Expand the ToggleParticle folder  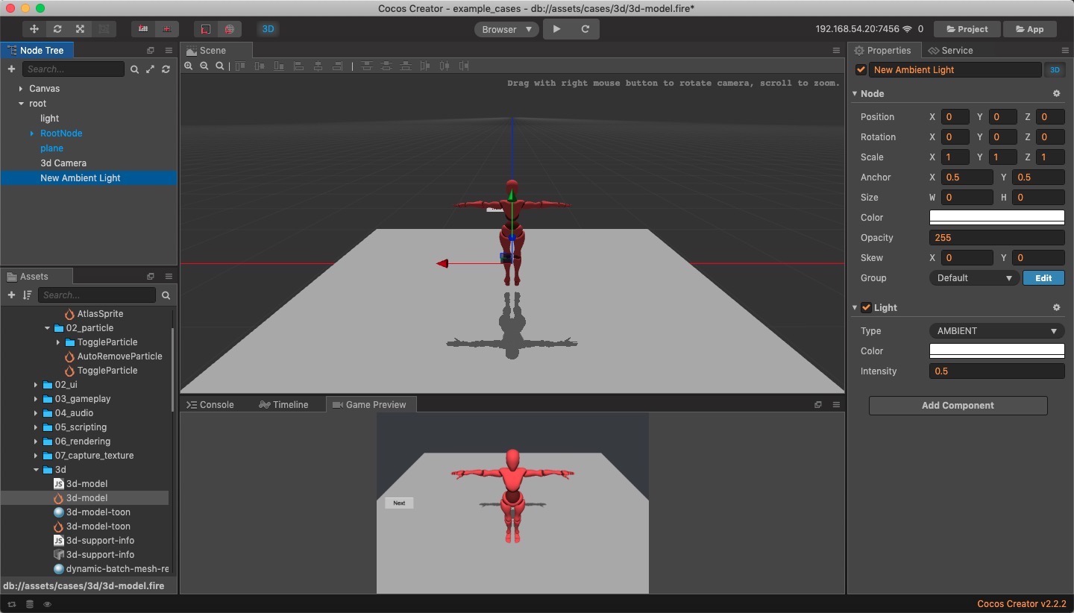[58, 342]
